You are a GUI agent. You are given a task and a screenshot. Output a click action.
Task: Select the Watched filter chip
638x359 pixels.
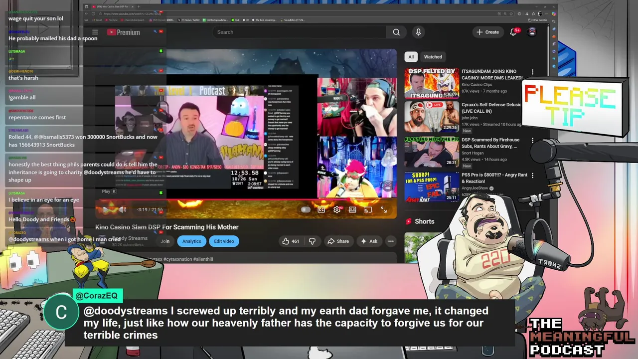(433, 57)
